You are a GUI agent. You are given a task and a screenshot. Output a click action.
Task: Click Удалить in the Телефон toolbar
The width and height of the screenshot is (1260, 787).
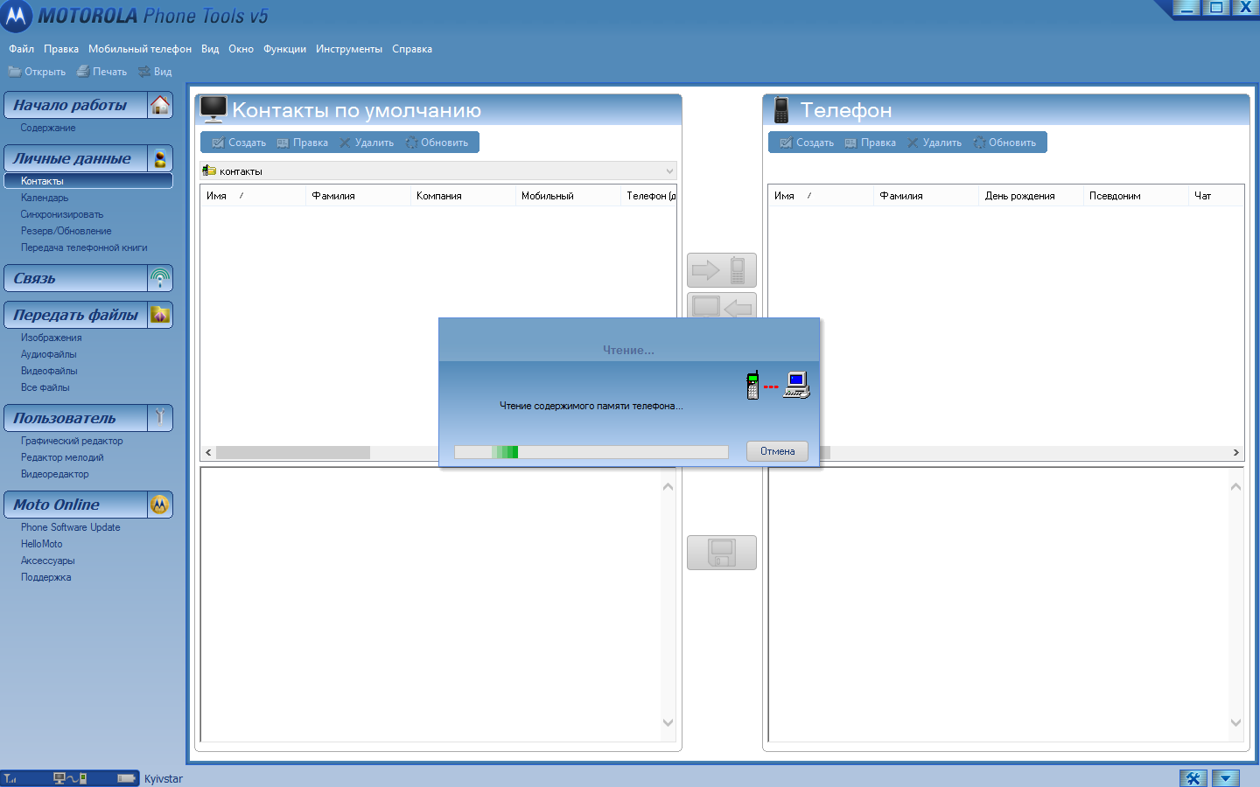(934, 143)
